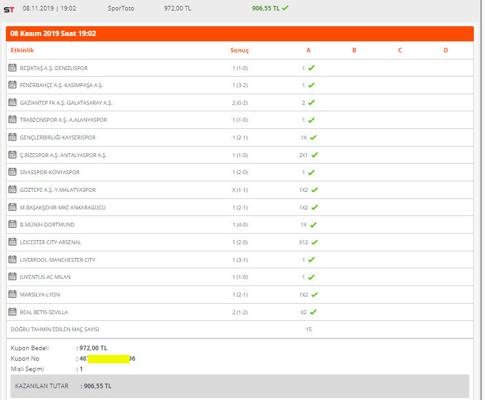Click green checkmark in Gaziantep FK-Galatasaray row
The width and height of the screenshot is (485, 400).
(x=312, y=102)
